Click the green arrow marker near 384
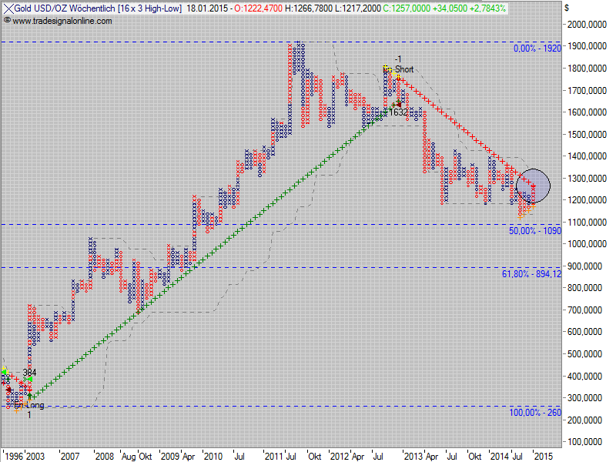The width and height of the screenshot is (616, 462). pos(30,379)
